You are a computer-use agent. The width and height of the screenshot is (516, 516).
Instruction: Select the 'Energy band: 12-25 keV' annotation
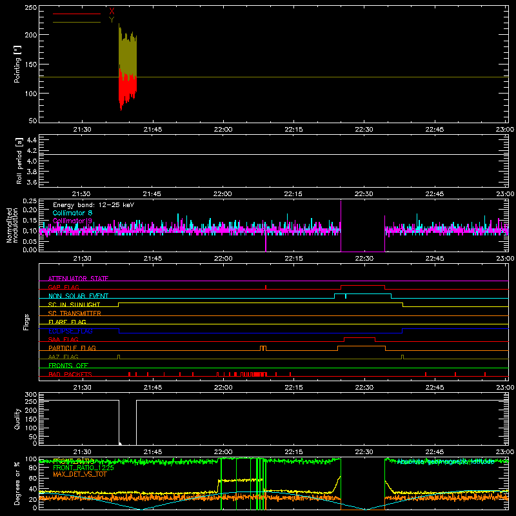click(94, 205)
